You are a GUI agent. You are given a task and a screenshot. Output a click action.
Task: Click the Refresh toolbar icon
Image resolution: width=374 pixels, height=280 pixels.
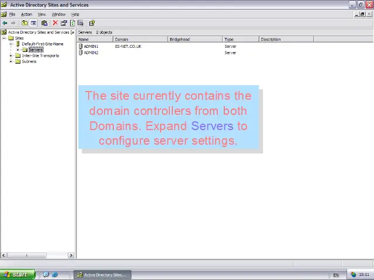[x=72, y=23]
